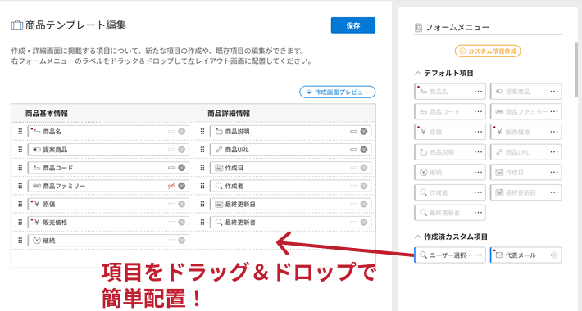The height and width of the screenshot is (311, 582).
Task: Click the drag handle beside 原価
Action: tap(20, 204)
